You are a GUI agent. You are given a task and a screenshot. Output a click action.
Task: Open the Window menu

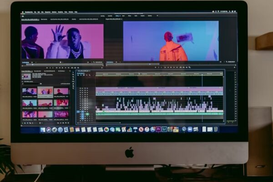point(71,12)
